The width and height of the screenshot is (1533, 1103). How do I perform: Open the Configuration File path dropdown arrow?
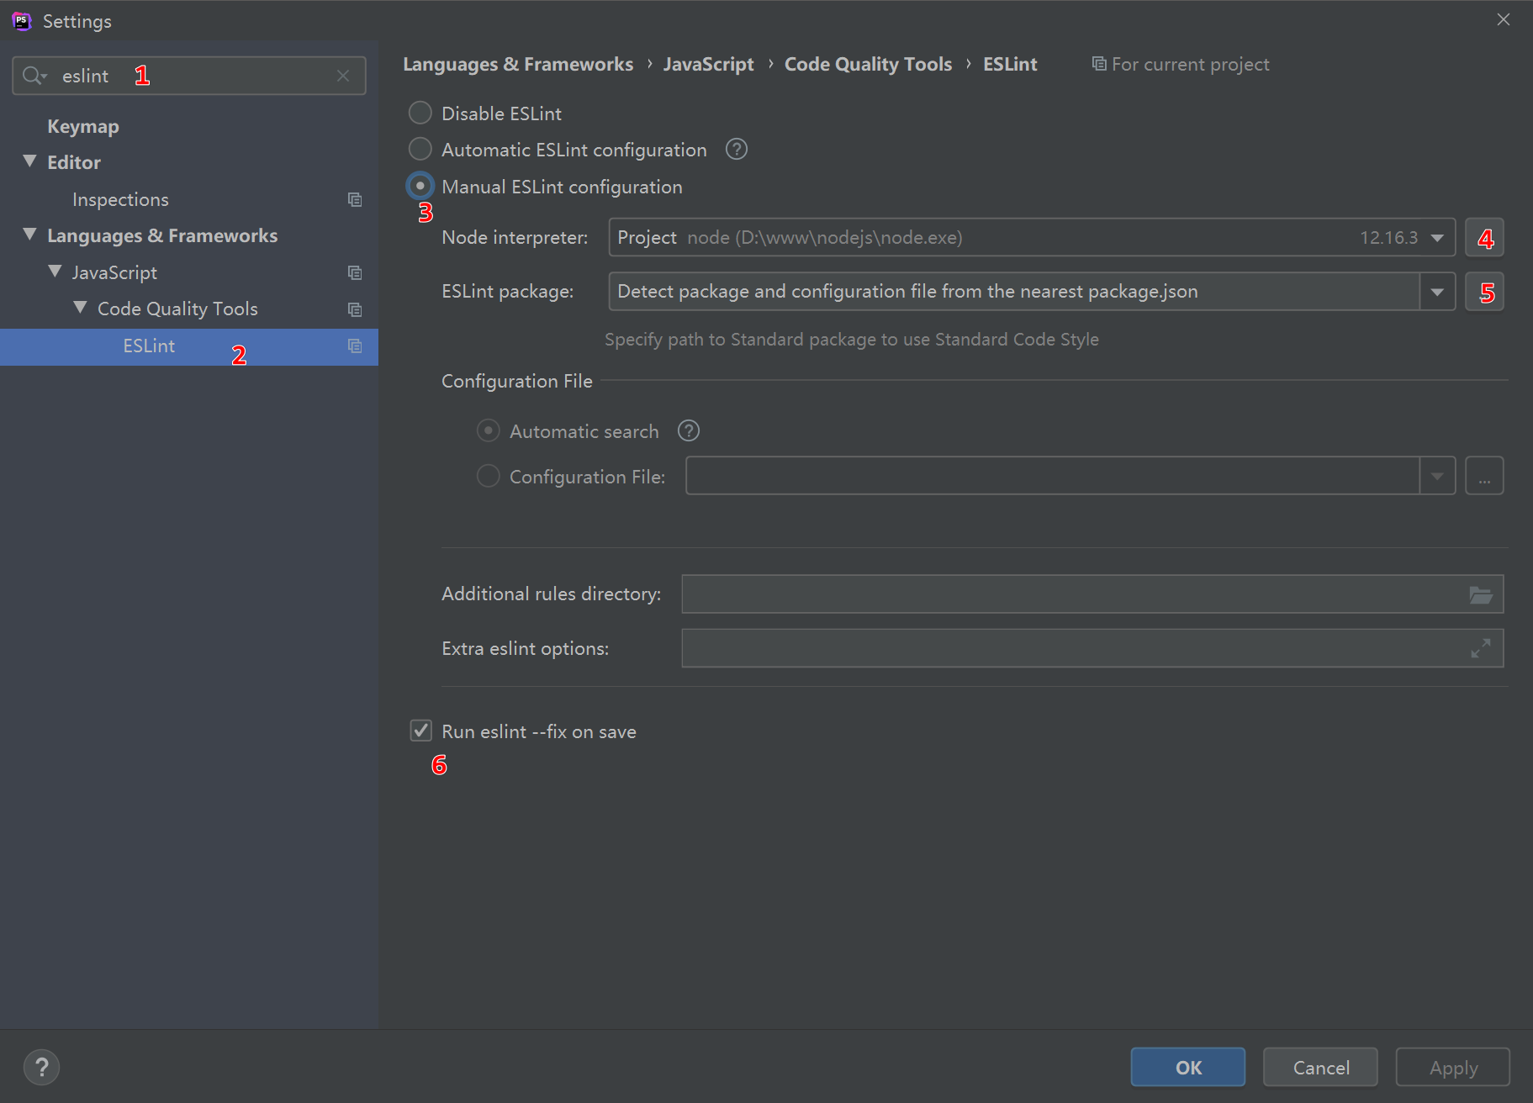1438,477
